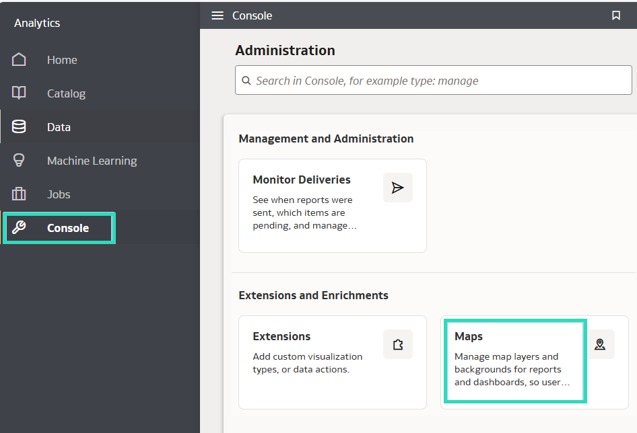
Task: Click the Monitor Deliveries paper plane icon
Action: pos(398,188)
